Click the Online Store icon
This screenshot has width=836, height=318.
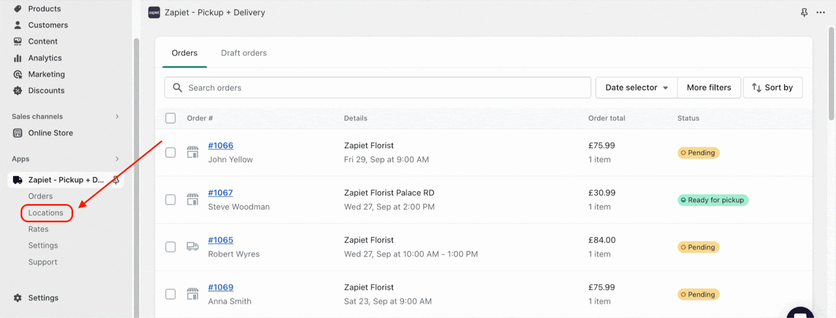pos(18,133)
